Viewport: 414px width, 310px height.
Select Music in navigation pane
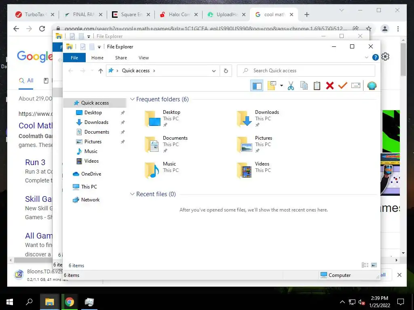(91, 151)
